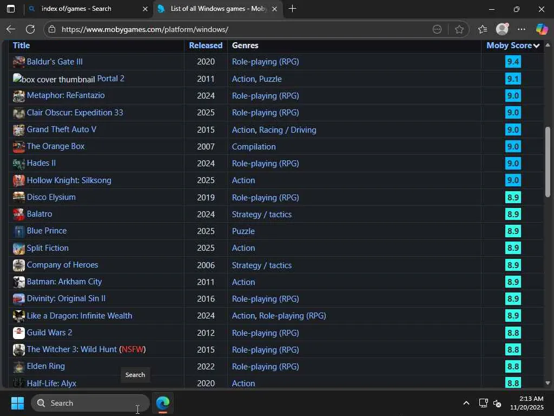Click the Guild Wars 2 cover thumbnail
This screenshot has width=554, height=416.
[x=19, y=333]
